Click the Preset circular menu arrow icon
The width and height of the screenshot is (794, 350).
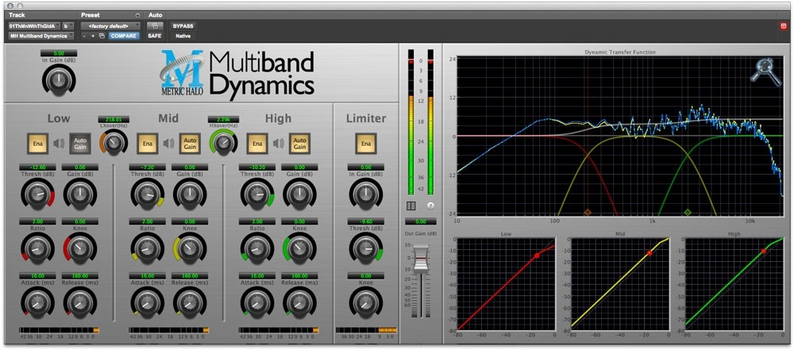point(137,15)
